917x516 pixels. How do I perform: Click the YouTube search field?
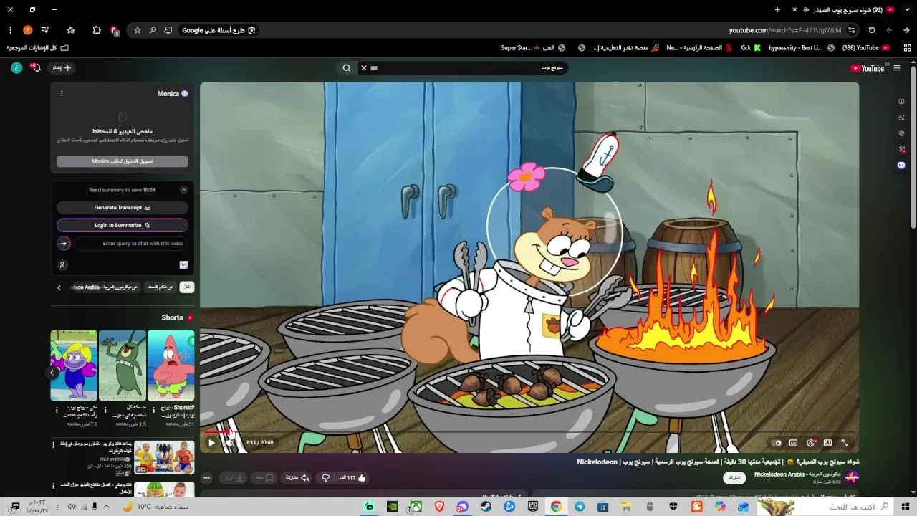469,68
